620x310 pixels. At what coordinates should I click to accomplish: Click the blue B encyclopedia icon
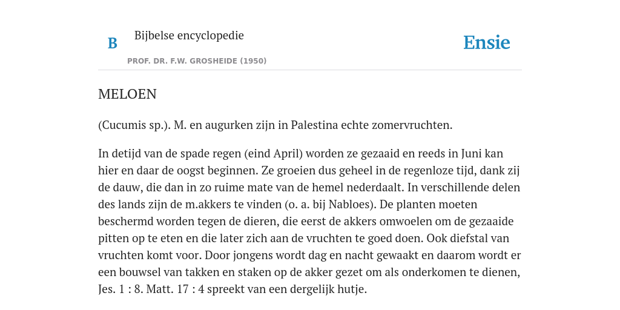(x=112, y=43)
